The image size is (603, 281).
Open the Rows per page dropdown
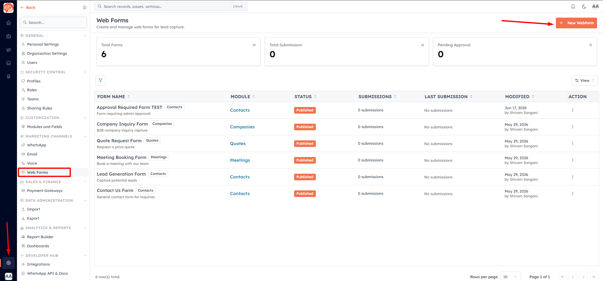(510, 277)
